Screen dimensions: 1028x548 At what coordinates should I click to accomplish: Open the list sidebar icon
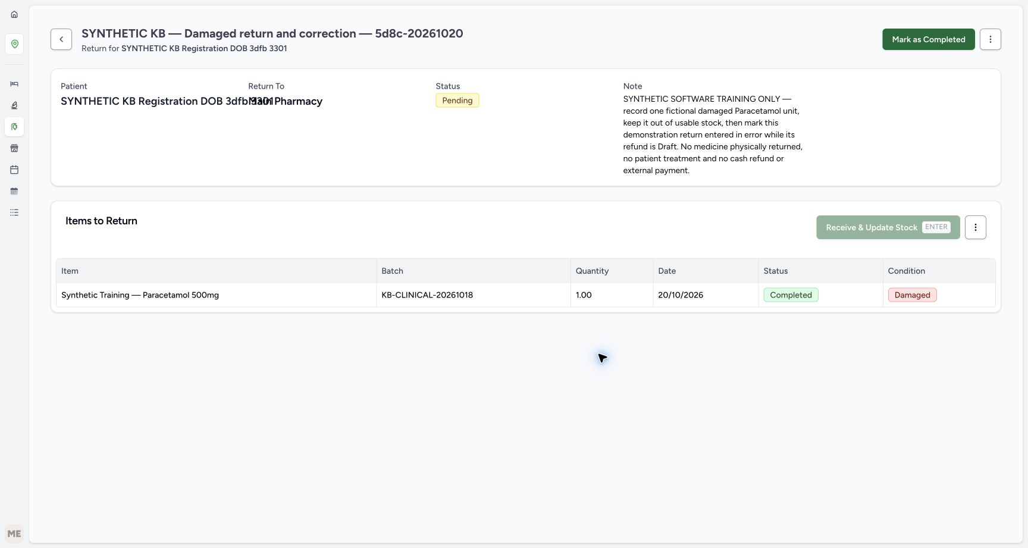click(14, 212)
